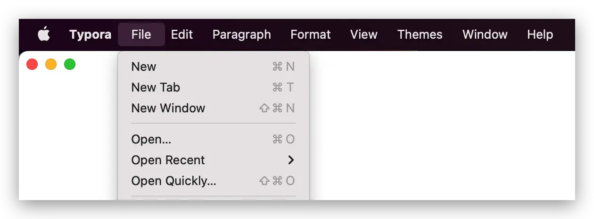
Task: Click the green full-screen window button
Action: pos(70,64)
